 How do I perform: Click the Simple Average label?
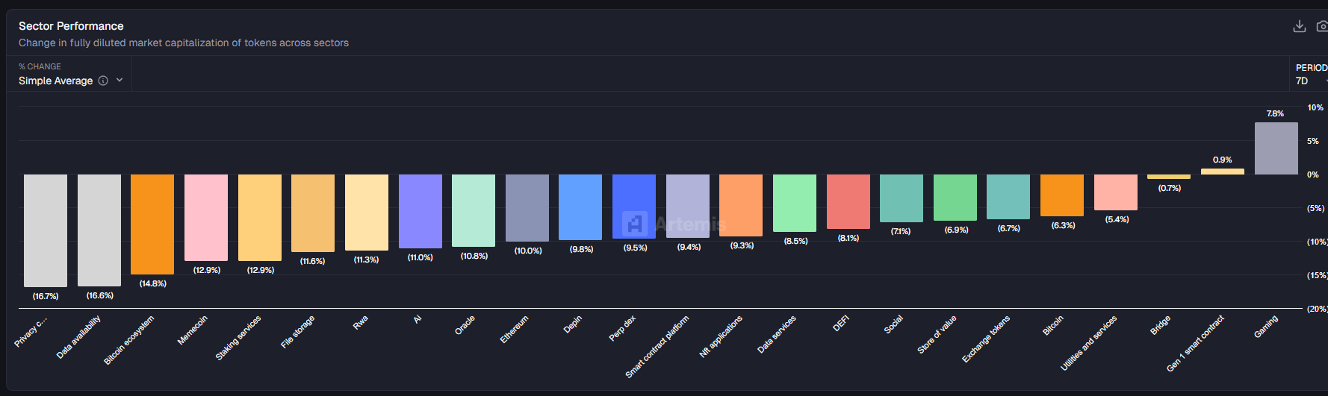point(56,81)
